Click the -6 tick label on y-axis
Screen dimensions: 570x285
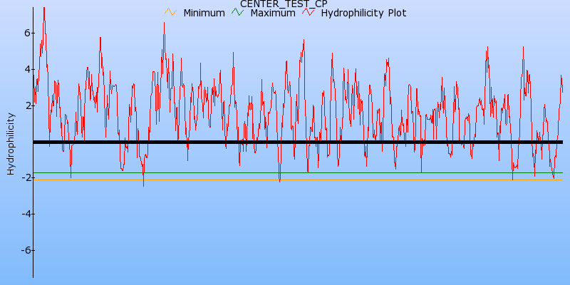[x=24, y=250]
